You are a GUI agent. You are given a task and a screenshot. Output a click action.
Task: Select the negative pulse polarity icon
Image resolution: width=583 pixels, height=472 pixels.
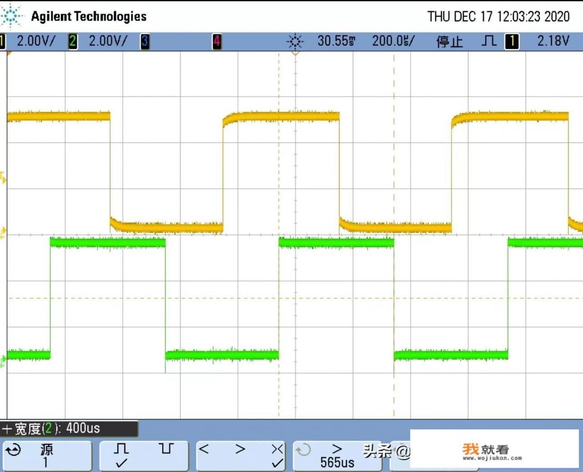click(167, 449)
